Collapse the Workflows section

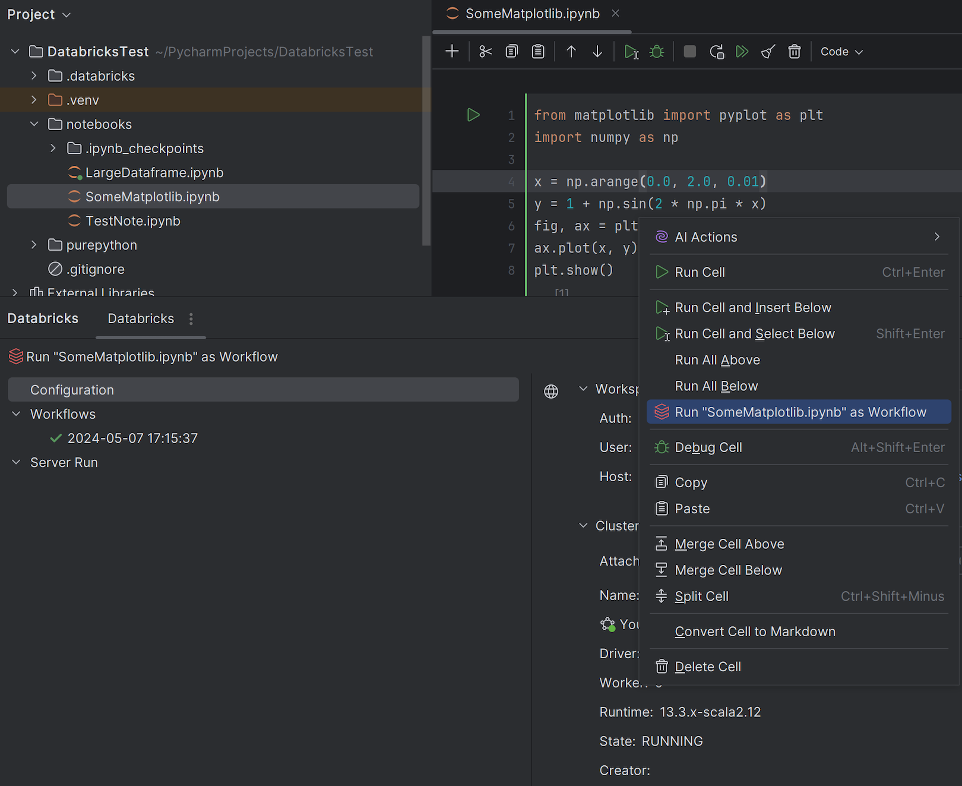15,413
